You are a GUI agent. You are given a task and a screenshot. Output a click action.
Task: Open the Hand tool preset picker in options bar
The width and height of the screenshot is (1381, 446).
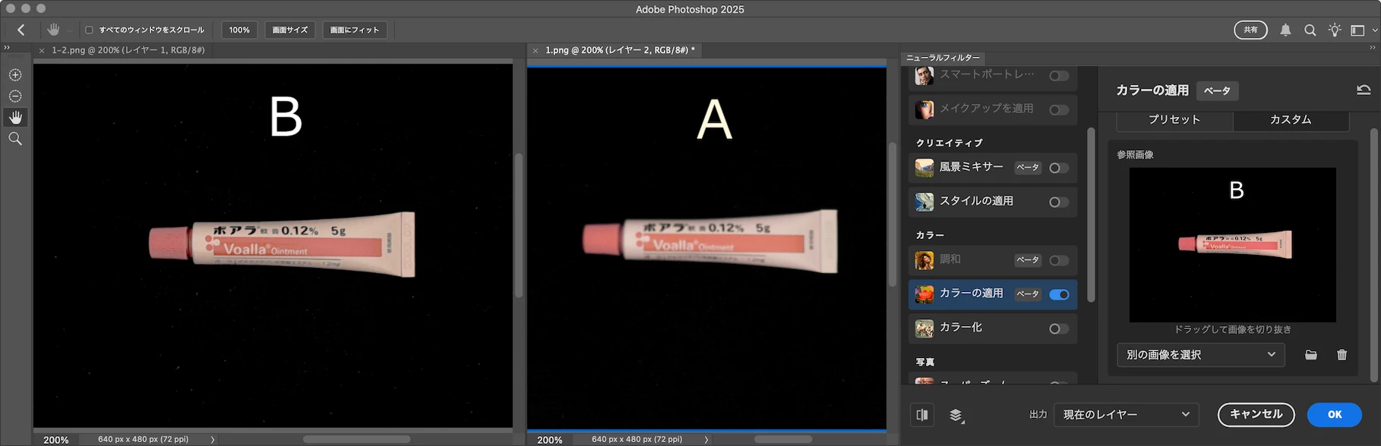point(70,30)
